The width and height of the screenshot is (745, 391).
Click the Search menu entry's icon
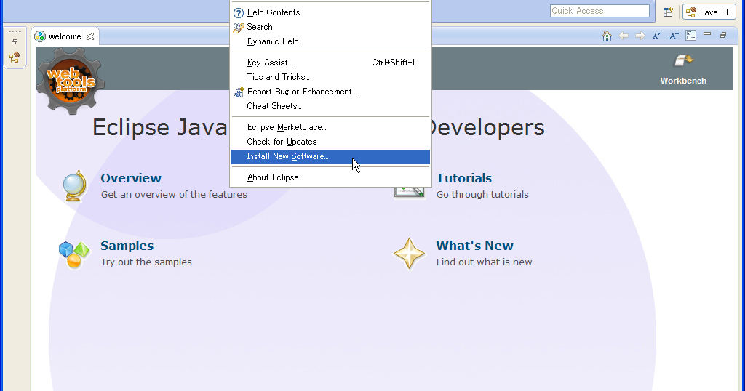click(239, 28)
